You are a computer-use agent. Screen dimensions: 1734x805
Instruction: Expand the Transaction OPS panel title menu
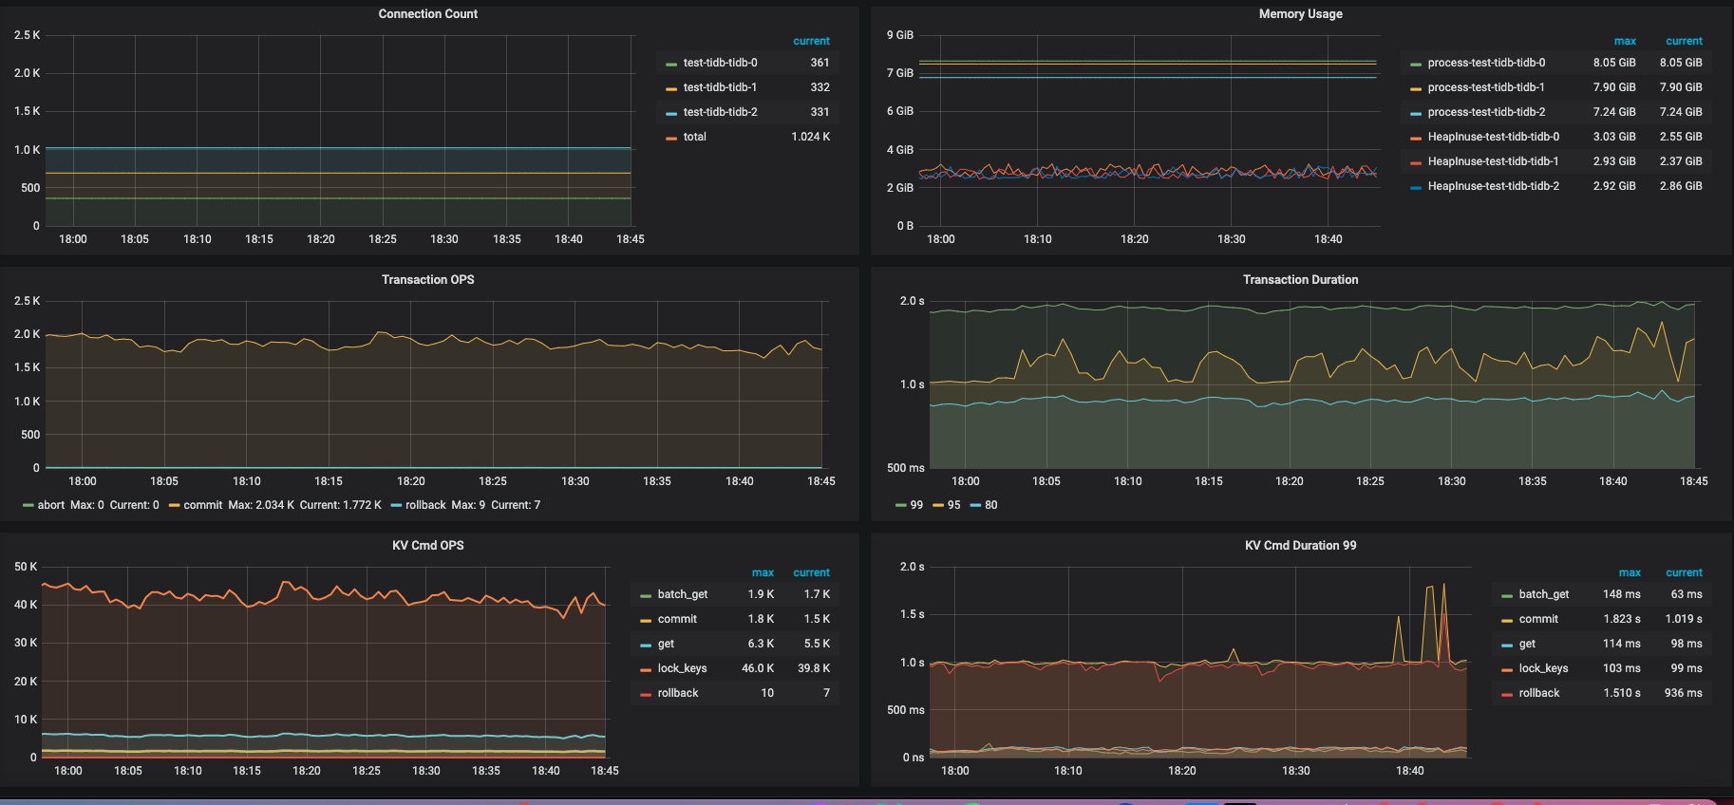[427, 280]
